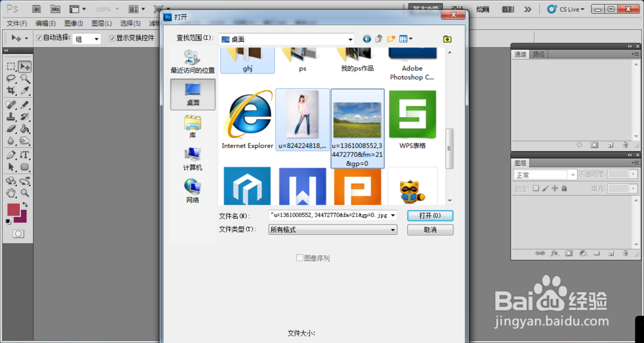Toggle the 显示变换控件 checkbox
This screenshot has height=343, width=644.
click(x=112, y=38)
